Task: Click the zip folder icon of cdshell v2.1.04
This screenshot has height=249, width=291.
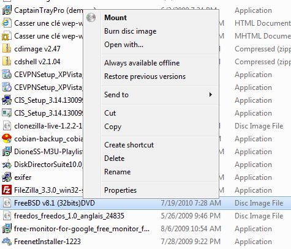Action: click(x=7, y=62)
